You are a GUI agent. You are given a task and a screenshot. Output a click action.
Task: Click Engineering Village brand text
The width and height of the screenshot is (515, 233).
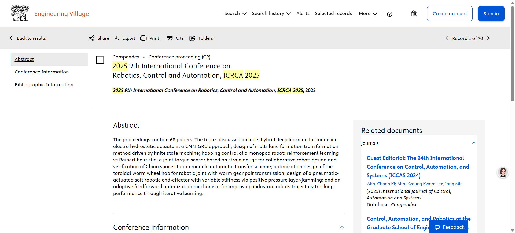(61, 14)
